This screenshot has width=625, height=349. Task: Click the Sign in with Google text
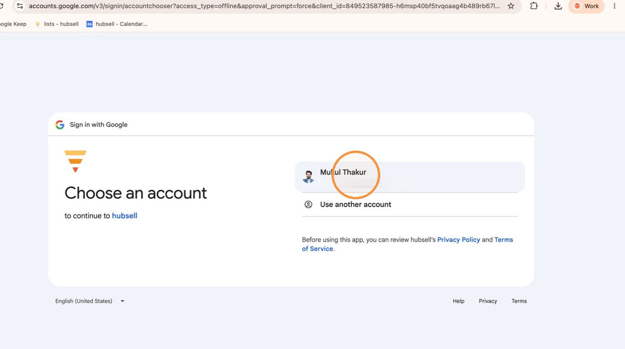point(99,125)
